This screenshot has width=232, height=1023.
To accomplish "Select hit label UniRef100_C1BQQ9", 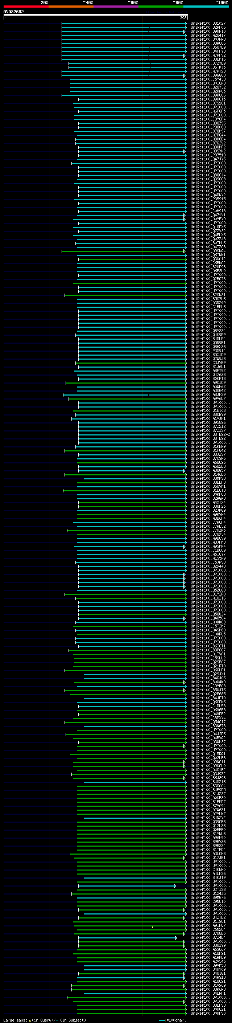I will (x=208, y=551).
